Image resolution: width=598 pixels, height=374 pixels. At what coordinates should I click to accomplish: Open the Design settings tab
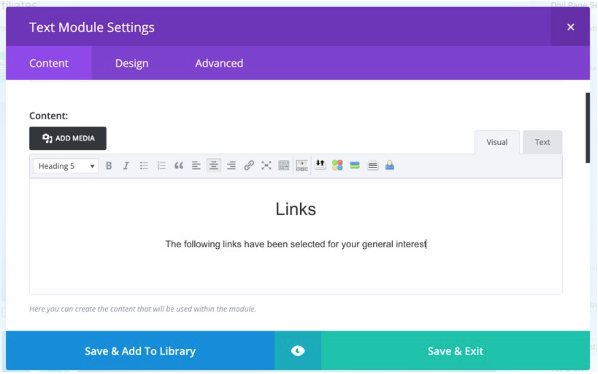coord(131,63)
